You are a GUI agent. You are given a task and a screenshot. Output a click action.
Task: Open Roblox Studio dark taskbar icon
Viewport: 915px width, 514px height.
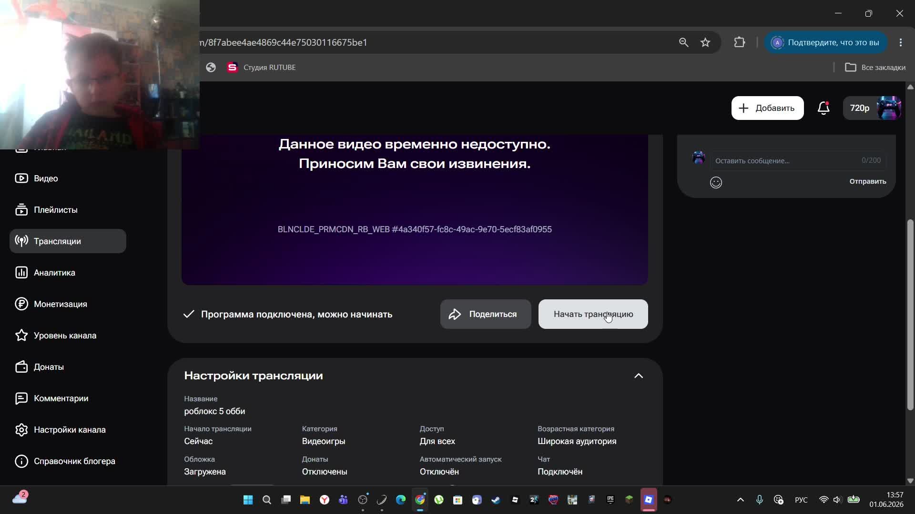pos(515,500)
